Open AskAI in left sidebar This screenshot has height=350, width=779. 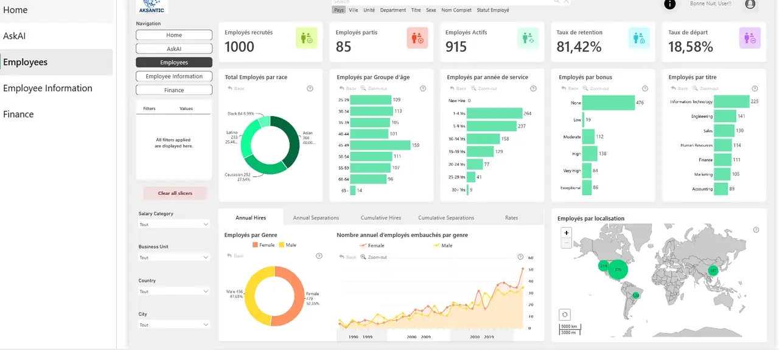[56, 36]
